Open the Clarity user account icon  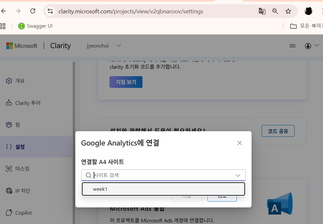pos(308,46)
